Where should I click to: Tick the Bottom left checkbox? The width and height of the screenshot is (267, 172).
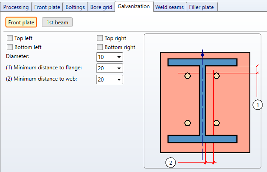(9, 47)
